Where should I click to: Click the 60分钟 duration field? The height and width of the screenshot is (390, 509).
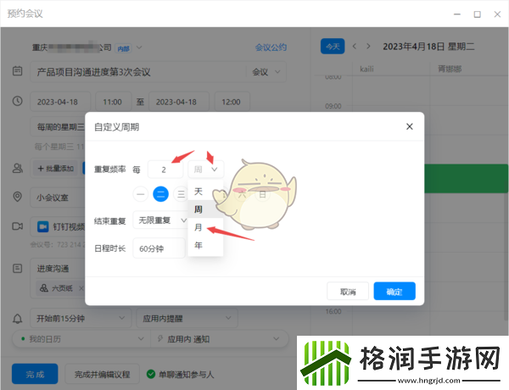pos(159,248)
